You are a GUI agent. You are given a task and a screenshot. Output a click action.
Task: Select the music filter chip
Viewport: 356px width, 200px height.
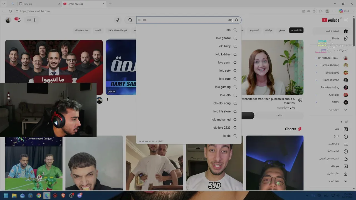(x=282, y=30)
